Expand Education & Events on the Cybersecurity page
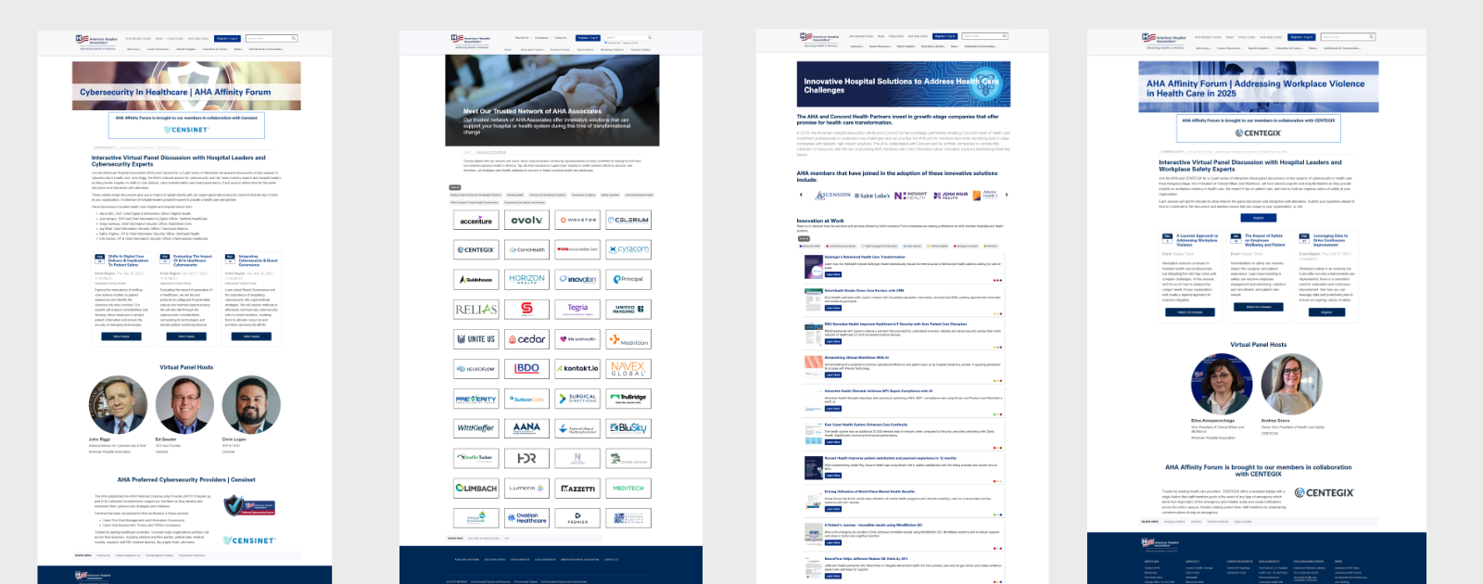1483x584 pixels. (x=216, y=49)
